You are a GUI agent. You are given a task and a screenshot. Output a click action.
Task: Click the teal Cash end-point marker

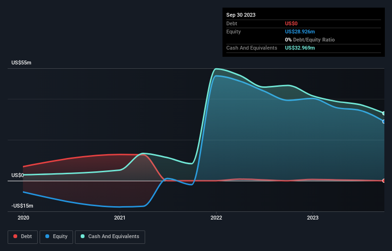tap(384, 114)
